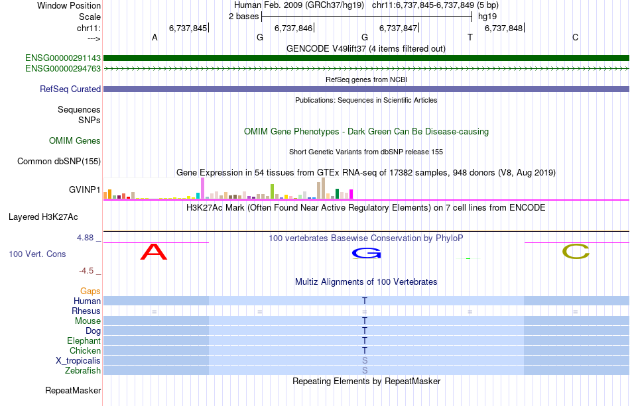
Task: Click the Rhesus alignment row label
Action: point(86,311)
